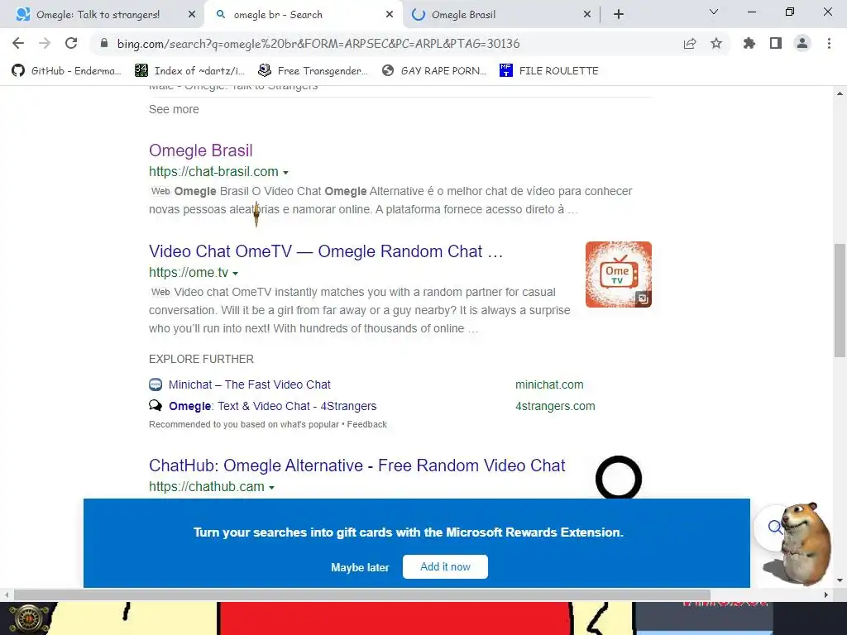
Task: Close the 'Omegle: Talk to strangers!' tab
Action: 192,15
